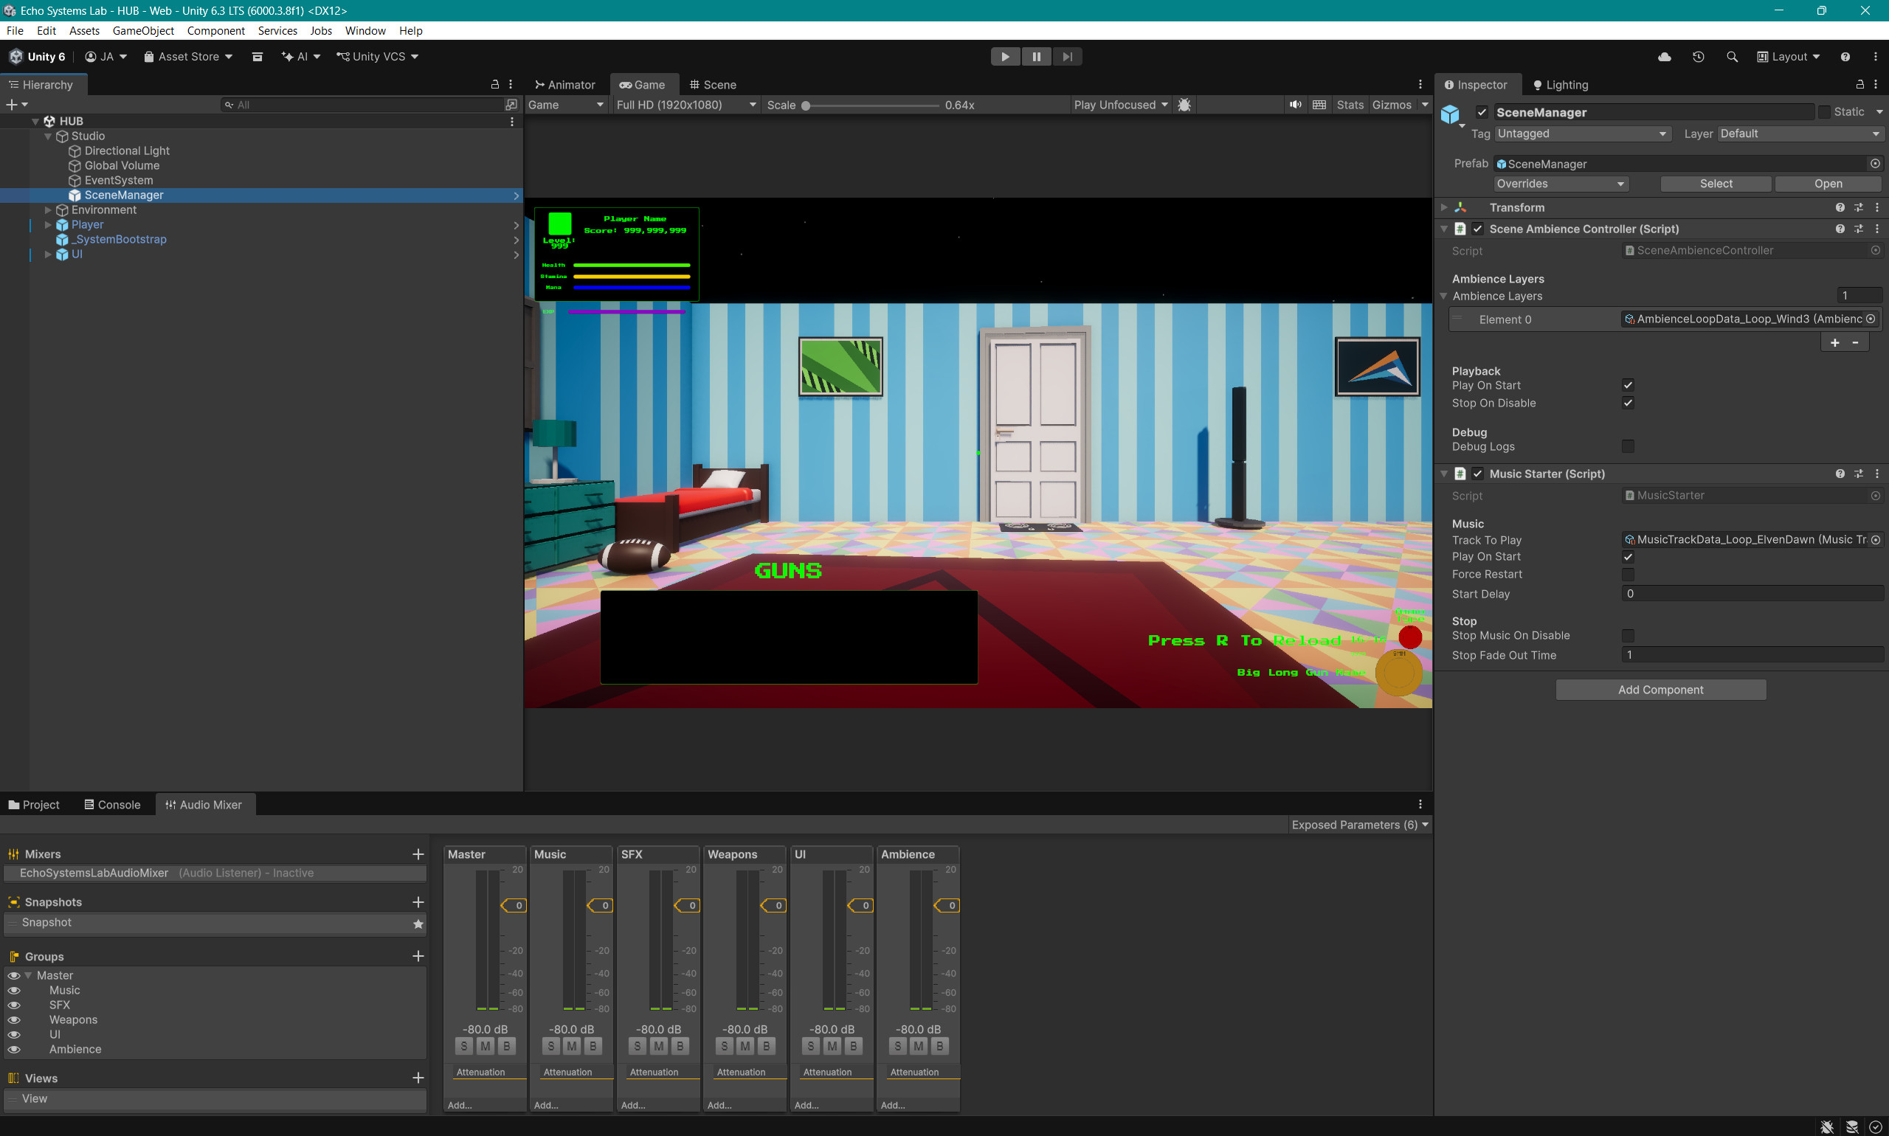Toggle the Game view Shortcuts keyboard icon
This screenshot has height=1136, width=1889.
click(x=1319, y=105)
